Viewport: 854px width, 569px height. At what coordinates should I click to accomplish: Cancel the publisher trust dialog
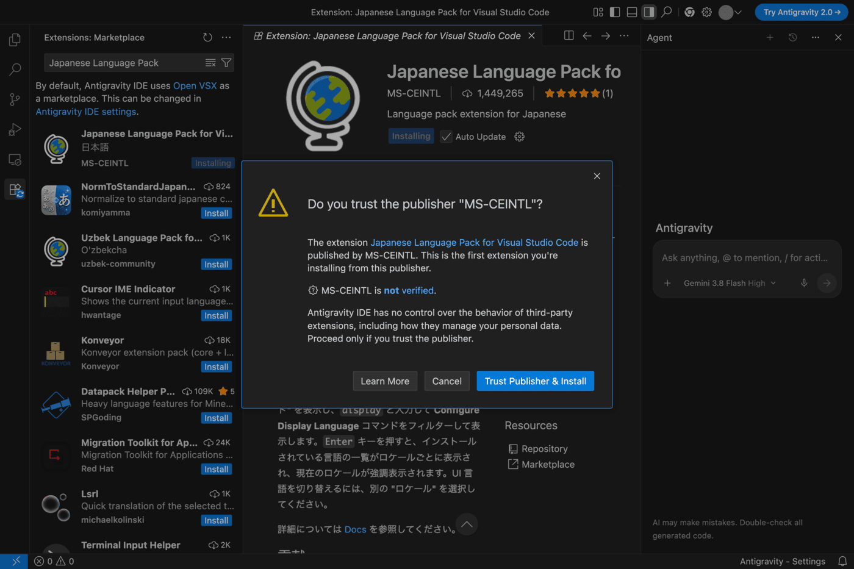(x=447, y=381)
